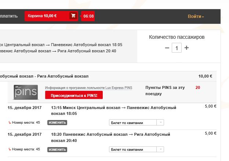Screen dimensions: 229x161
Task: Open ticket type dropdown for 18:20 trip
Action: [137, 150]
